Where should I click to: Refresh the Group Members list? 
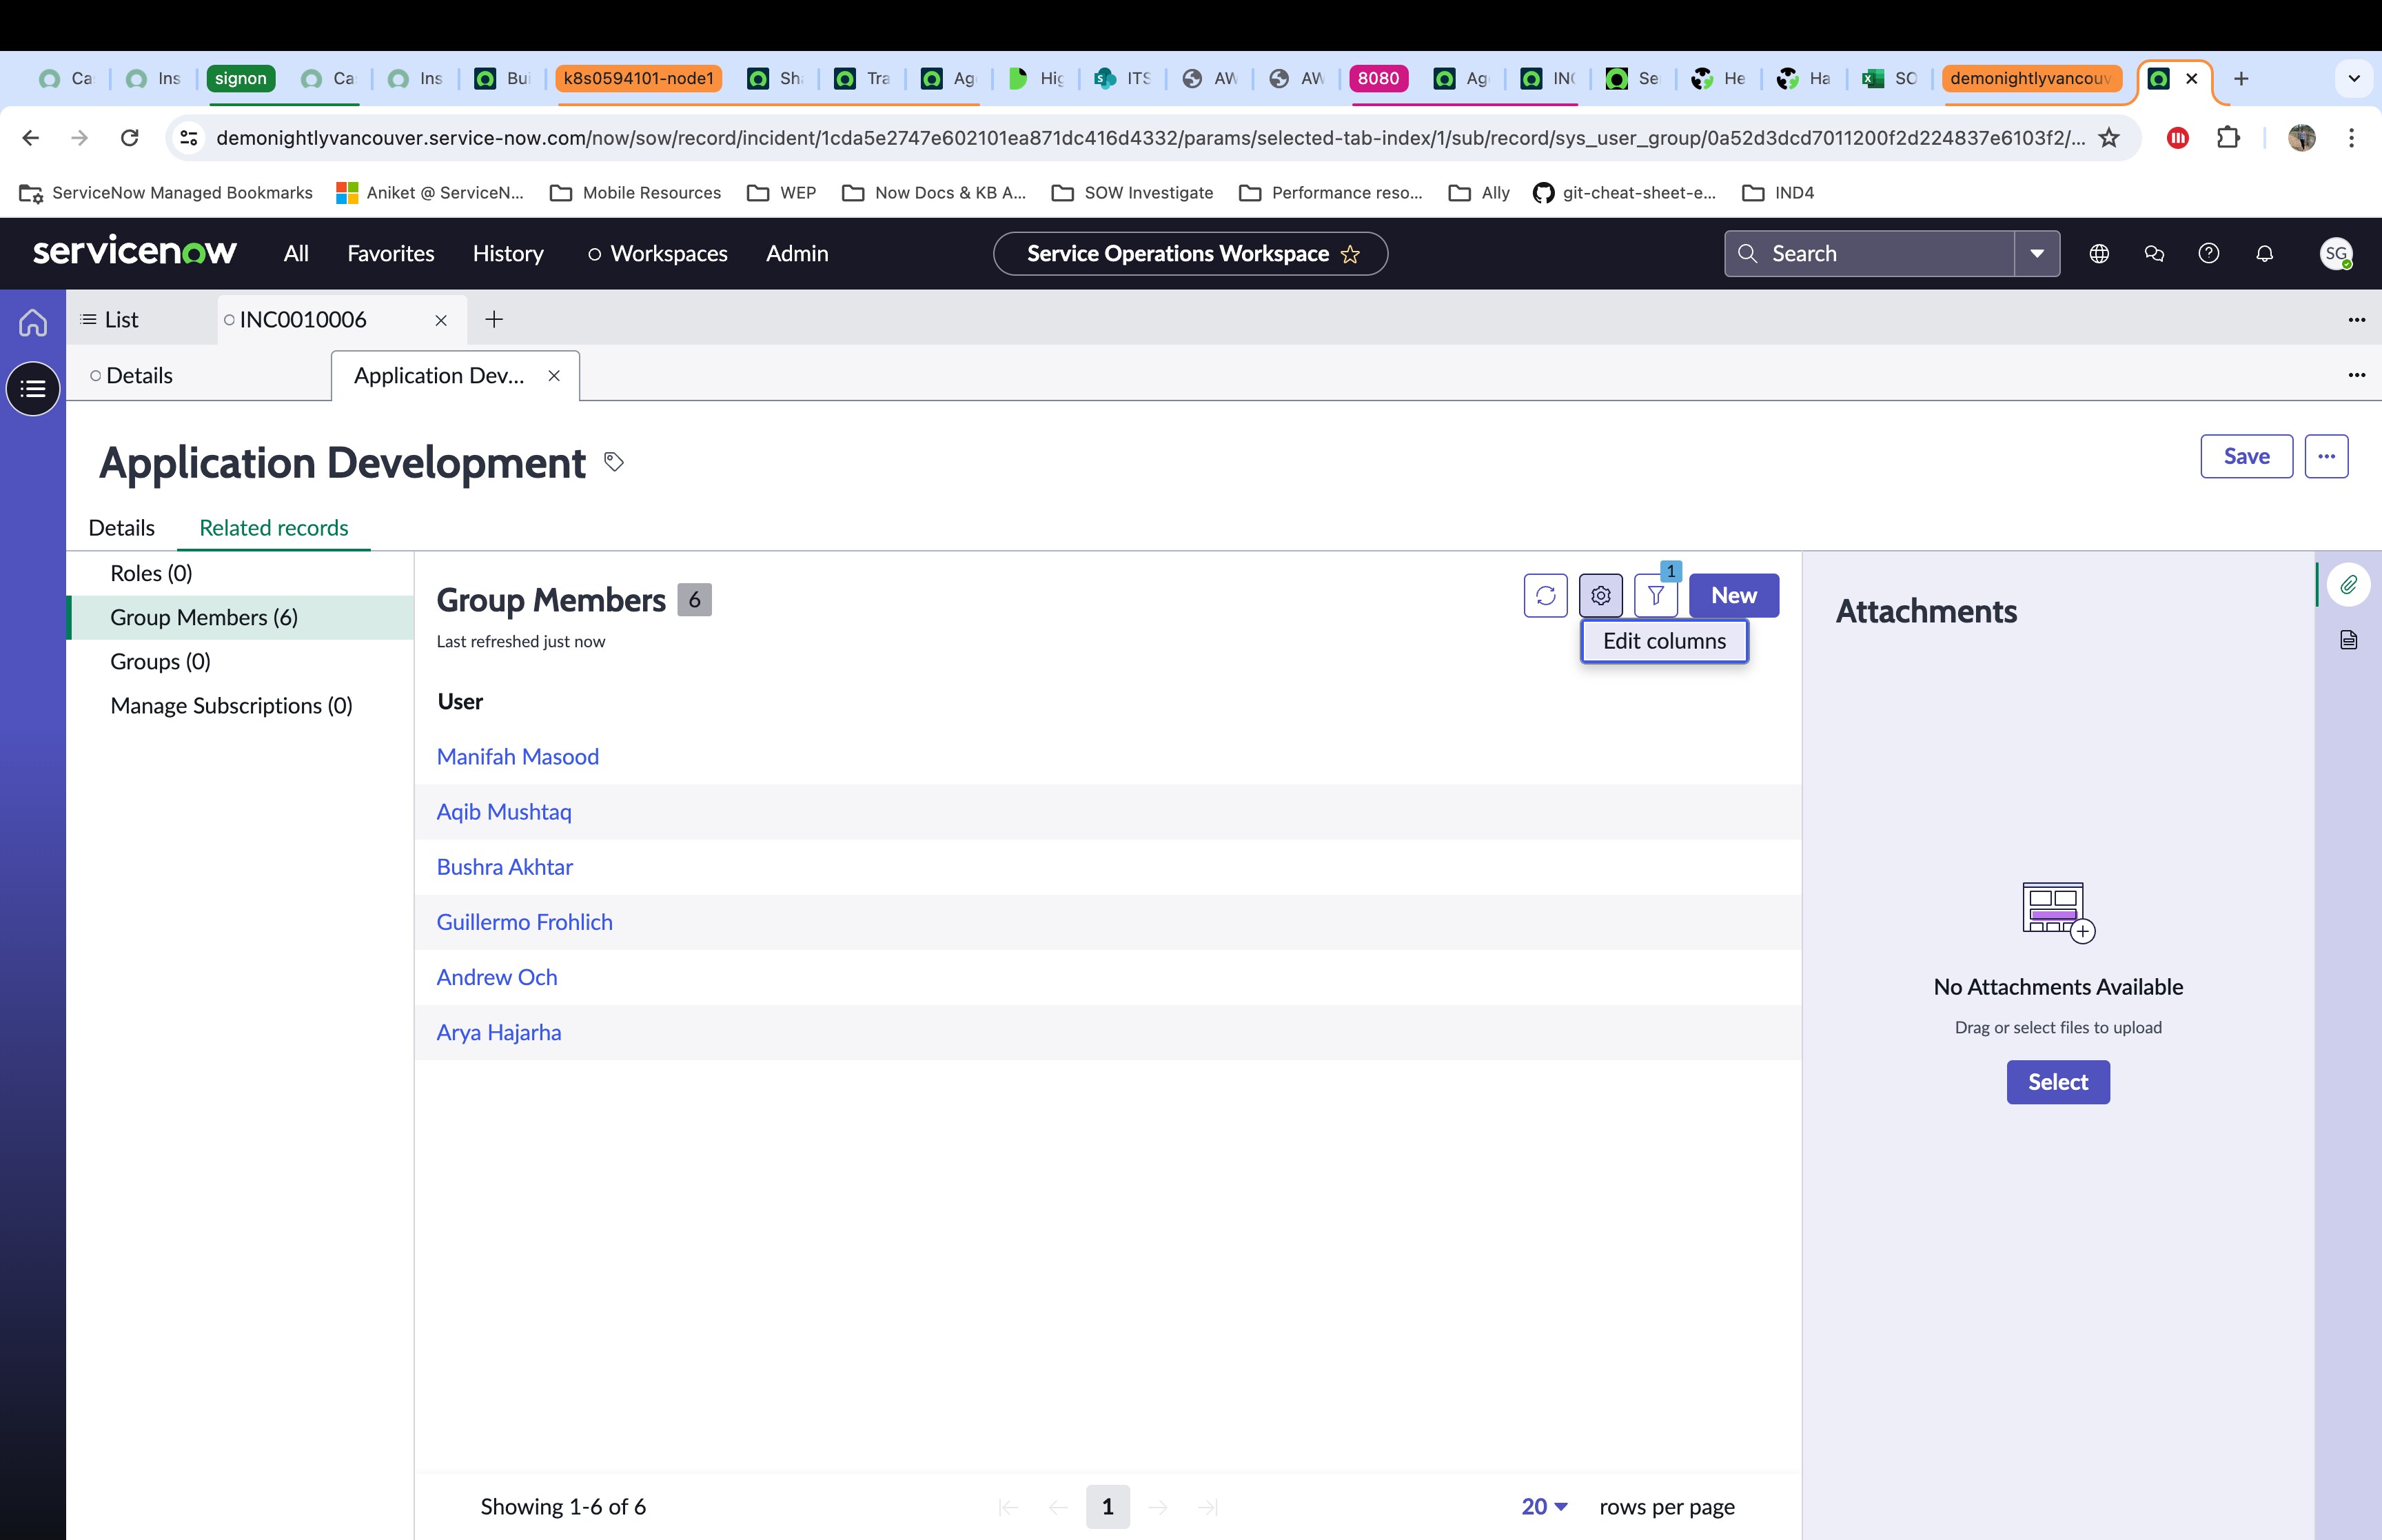(1545, 596)
